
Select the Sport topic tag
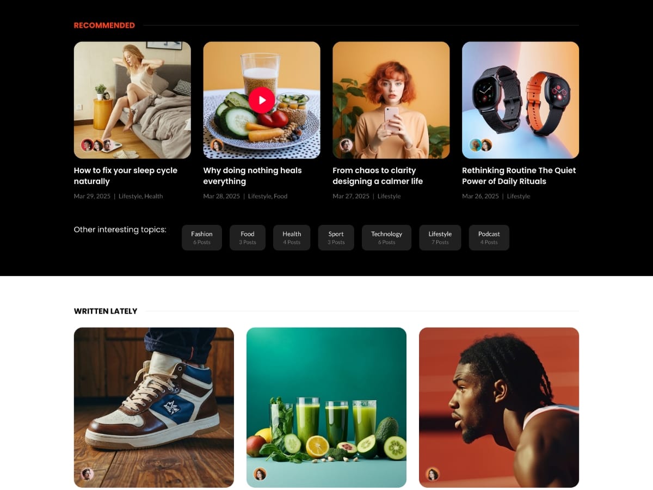point(336,237)
